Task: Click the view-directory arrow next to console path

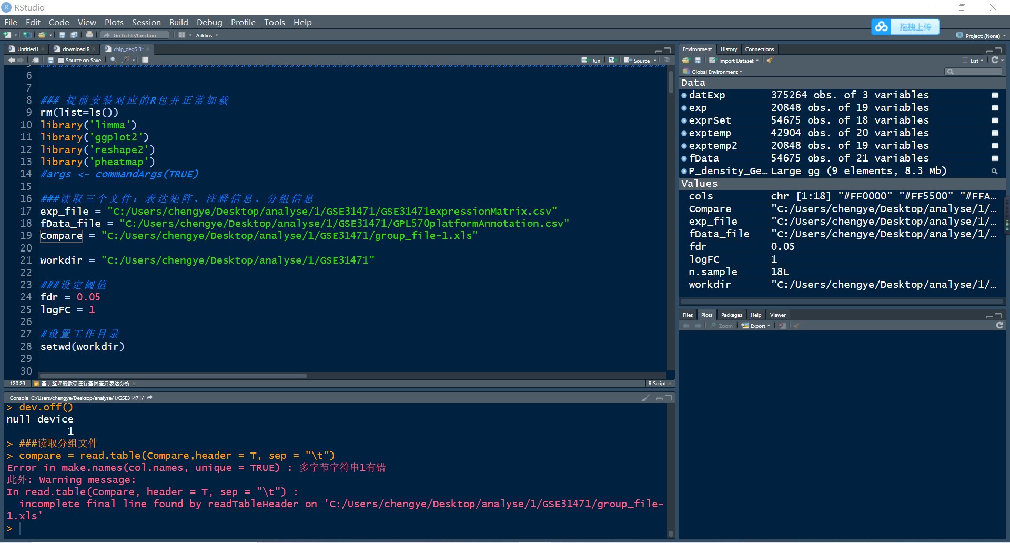Action: [150, 398]
